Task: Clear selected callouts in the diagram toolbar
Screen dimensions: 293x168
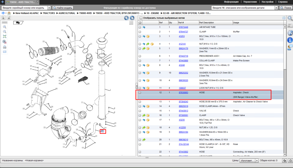Action: point(5,42)
